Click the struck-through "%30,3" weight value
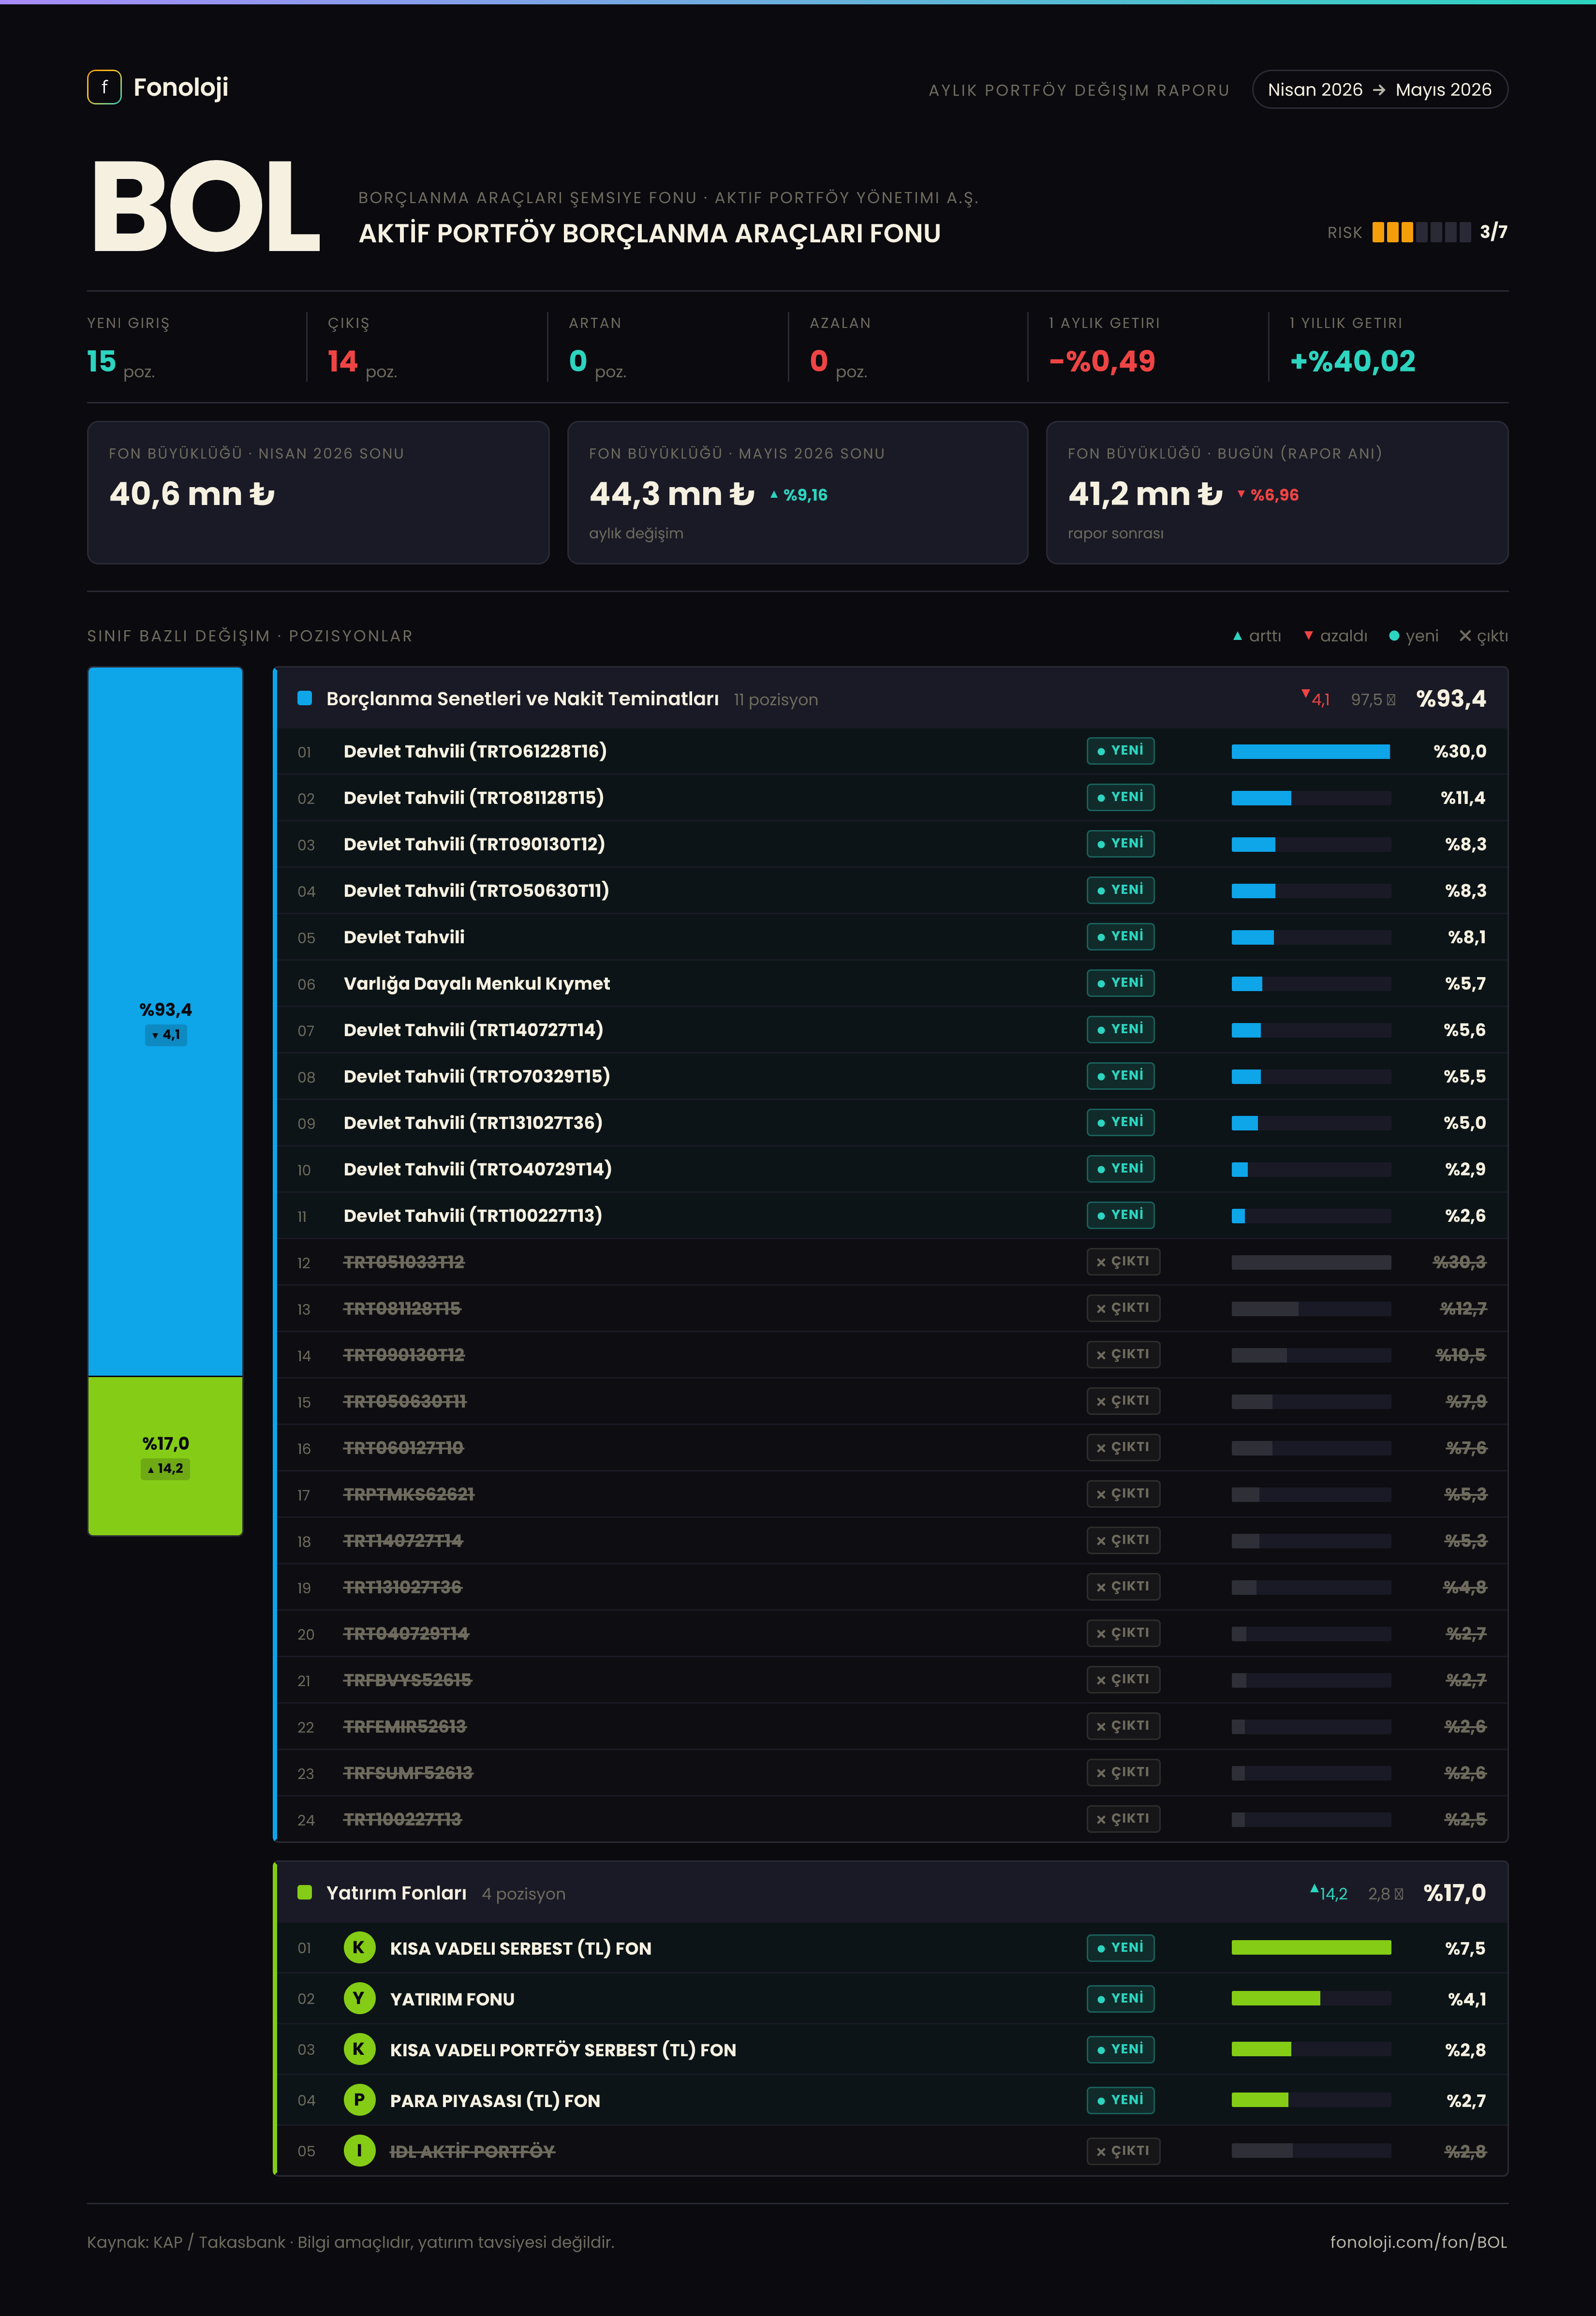The height and width of the screenshot is (2316, 1596). click(1460, 1262)
